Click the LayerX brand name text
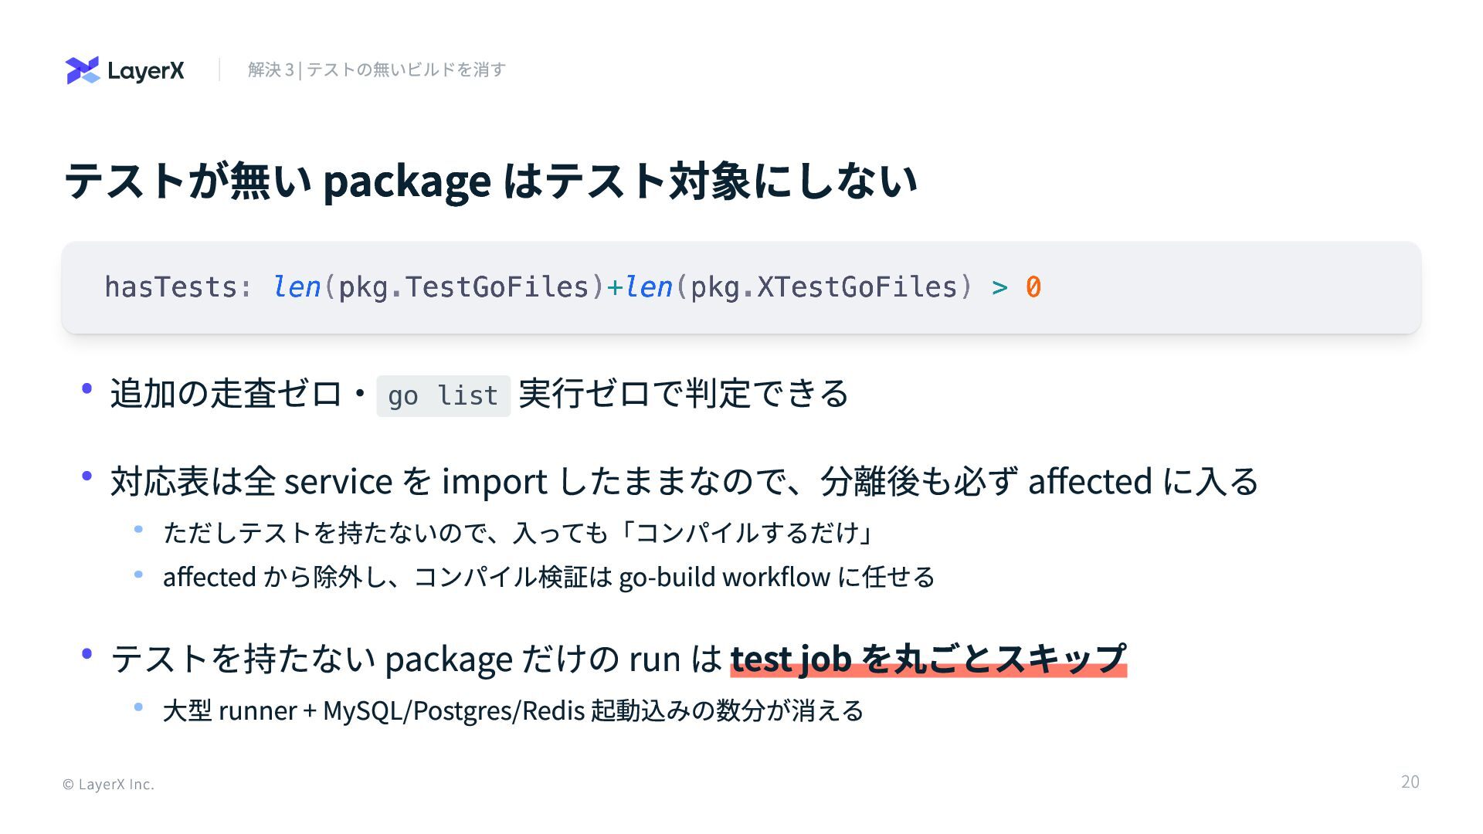The width and height of the screenshot is (1483, 834). point(146,71)
